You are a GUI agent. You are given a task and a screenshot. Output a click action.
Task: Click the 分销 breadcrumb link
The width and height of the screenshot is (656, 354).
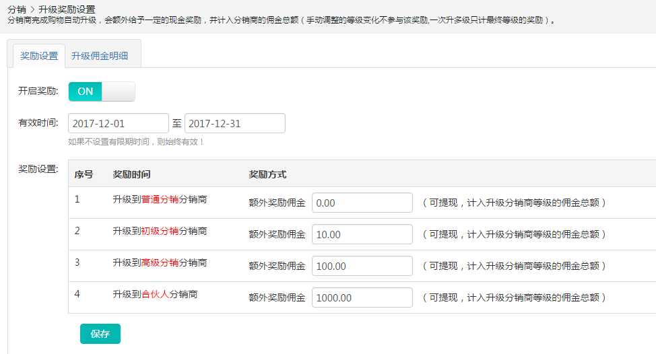click(16, 9)
